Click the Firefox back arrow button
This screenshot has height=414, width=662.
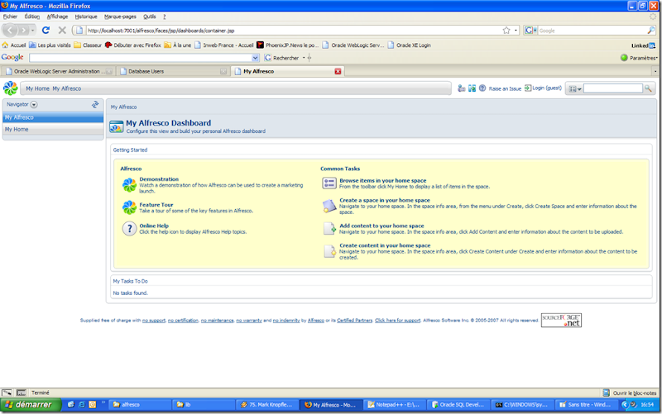point(10,30)
